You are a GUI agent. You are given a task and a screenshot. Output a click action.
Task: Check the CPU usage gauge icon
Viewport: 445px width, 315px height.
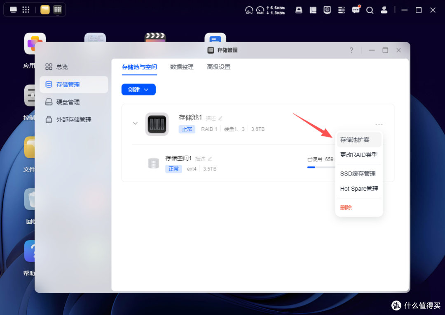(x=249, y=10)
